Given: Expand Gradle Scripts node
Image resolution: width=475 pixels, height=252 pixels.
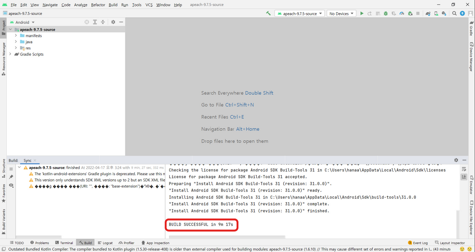Looking at the screenshot, I should pos(10,54).
